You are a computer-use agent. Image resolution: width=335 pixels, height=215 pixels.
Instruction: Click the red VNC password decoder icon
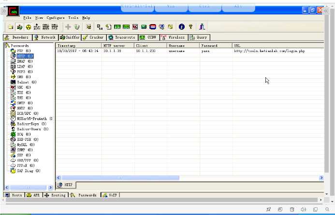(x=135, y=27)
